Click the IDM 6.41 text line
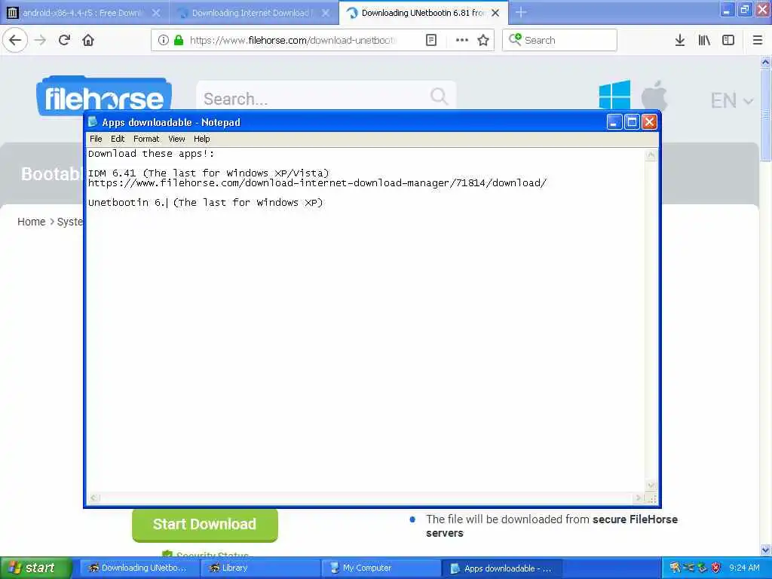The height and width of the screenshot is (579, 772). (x=208, y=173)
